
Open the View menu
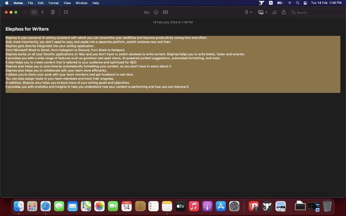[67, 3]
